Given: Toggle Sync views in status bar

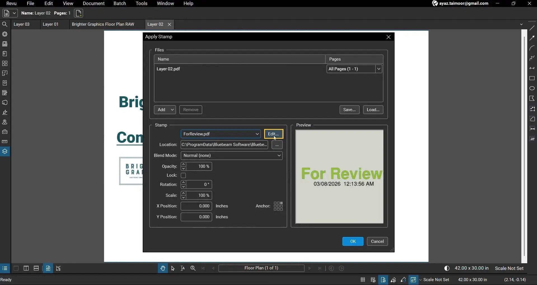Looking at the screenshot, I should click(413, 280).
